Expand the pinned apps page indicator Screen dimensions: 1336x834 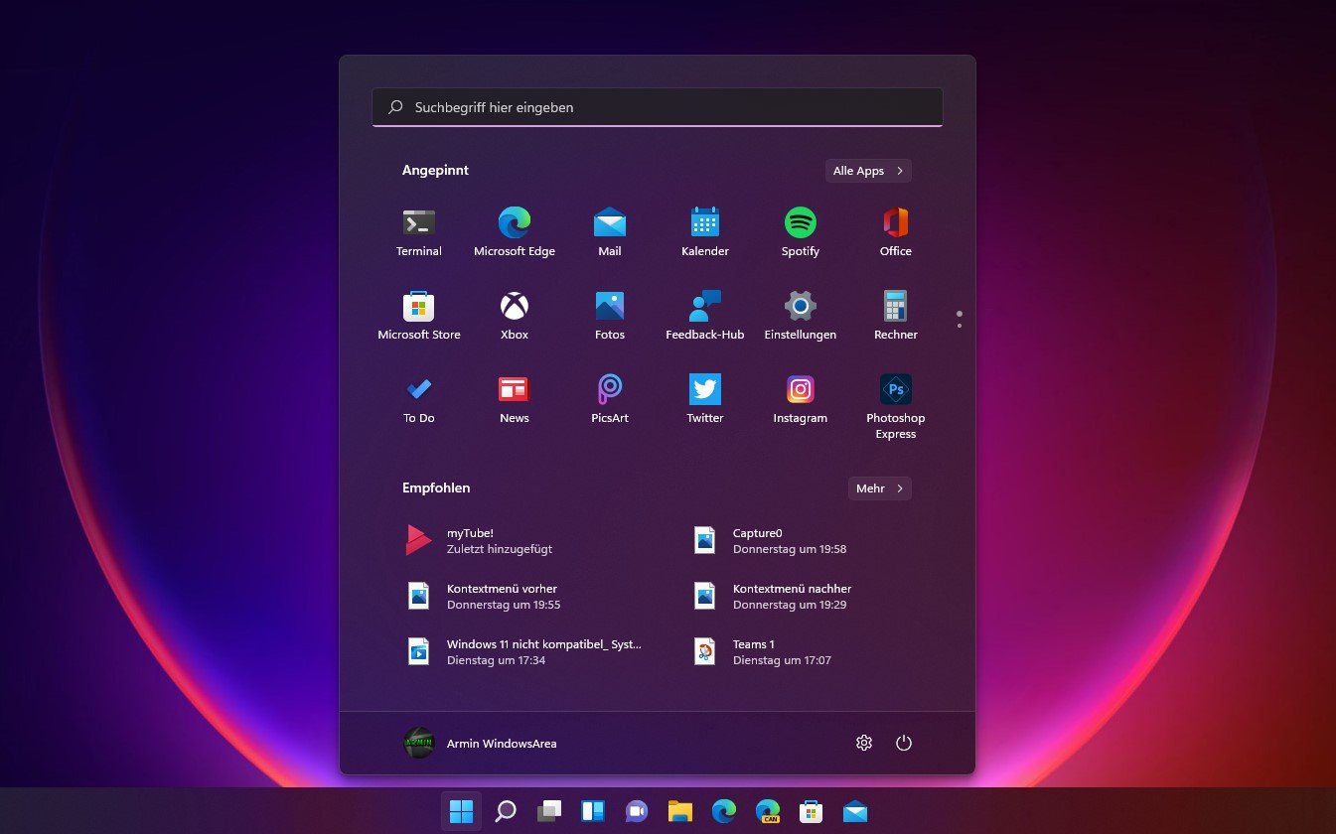(959, 316)
